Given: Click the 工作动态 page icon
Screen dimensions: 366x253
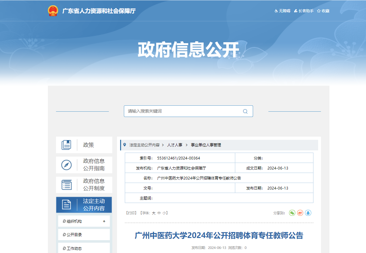Looking at the screenshot, I should pos(64,249).
